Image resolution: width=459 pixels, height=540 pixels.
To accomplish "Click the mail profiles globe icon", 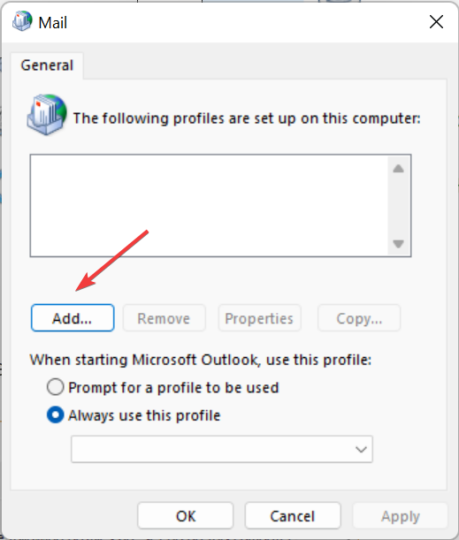I will pos(47,114).
